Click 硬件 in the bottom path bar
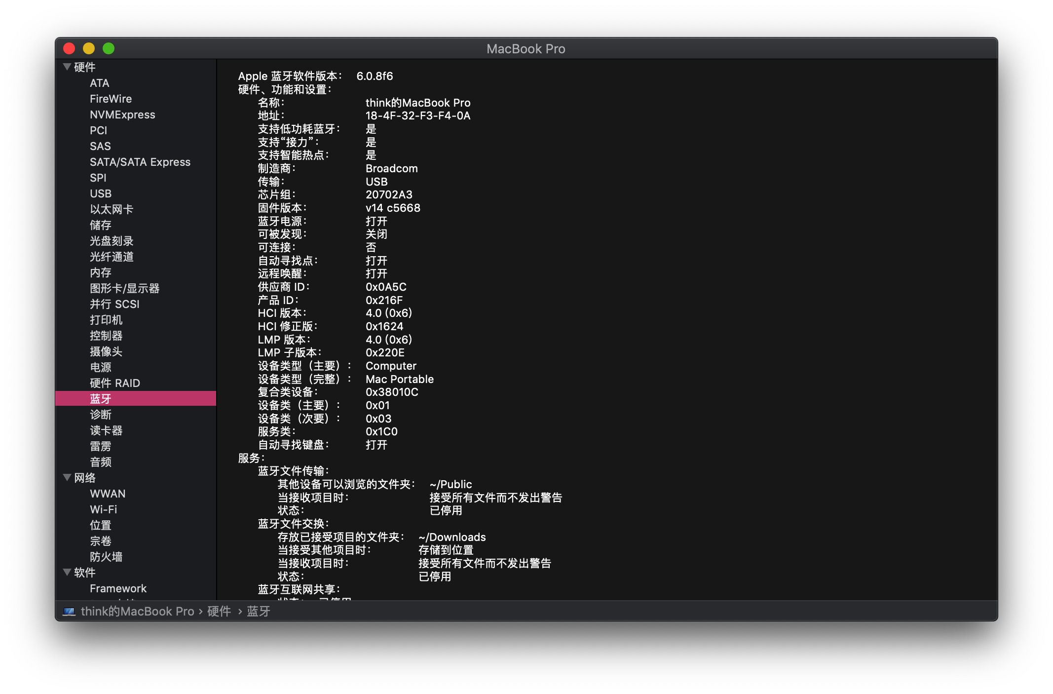 click(x=219, y=612)
